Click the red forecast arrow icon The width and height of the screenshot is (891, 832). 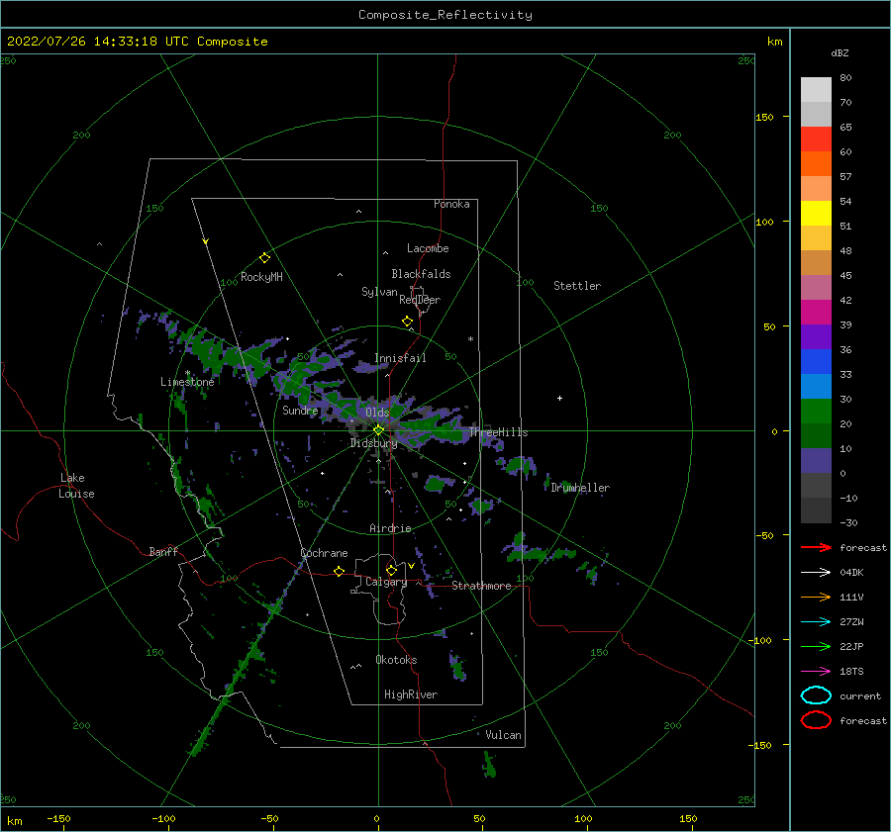coord(816,547)
